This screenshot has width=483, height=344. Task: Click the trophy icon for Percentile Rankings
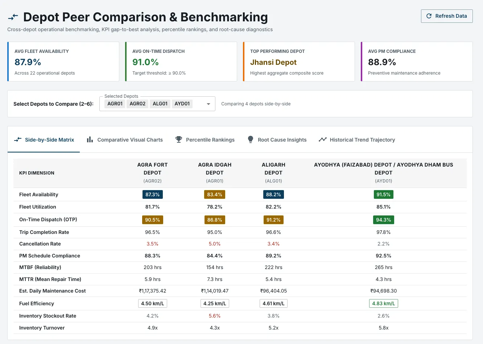point(178,139)
